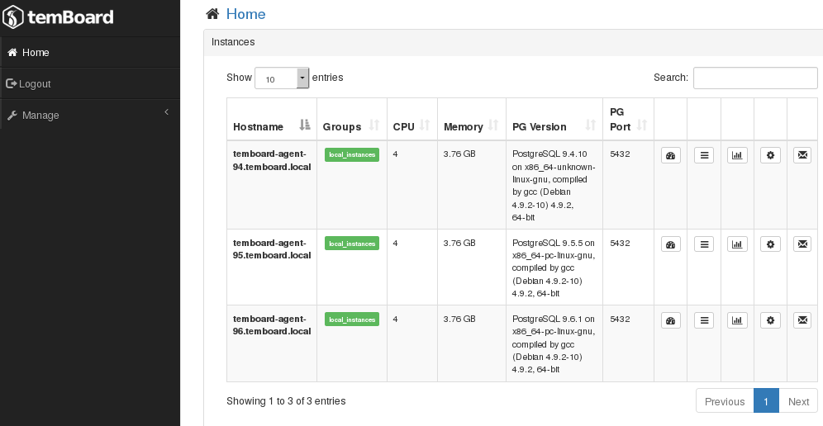Open gear configuration for temboard-agent-96
Viewport: 823px width, 426px height.
pos(770,320)
